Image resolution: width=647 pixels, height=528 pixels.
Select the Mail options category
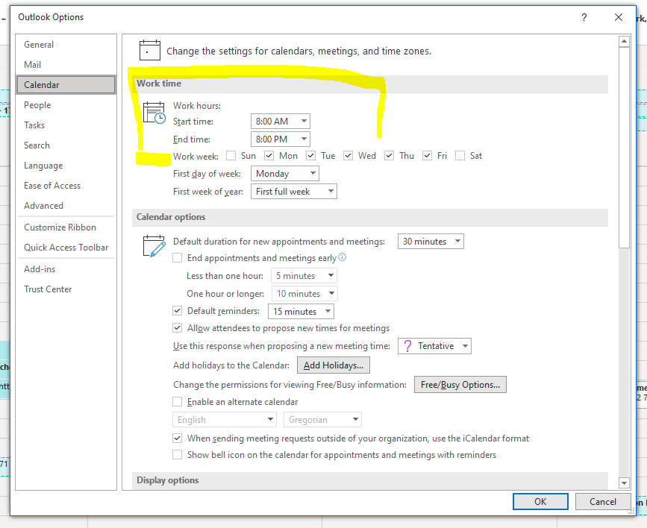tap(66, 65)
